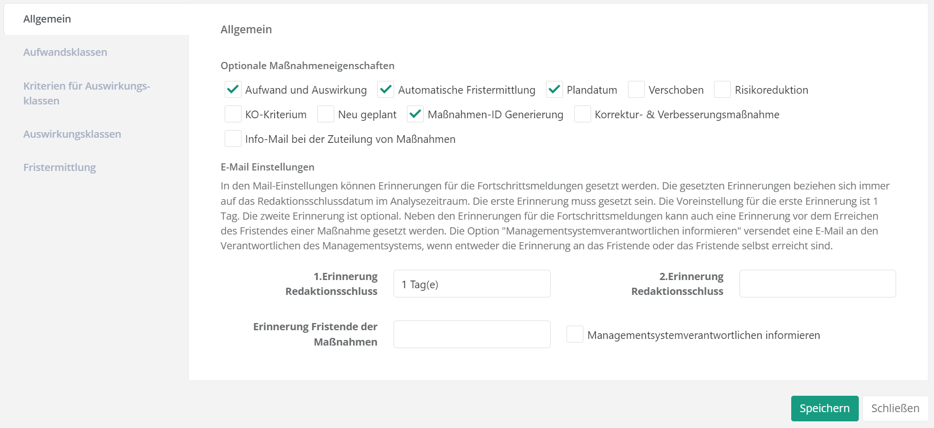Focus the 1.Erinnerung Redaktionsschluss field
Viewport: 934px width, 428px height.
tap(471, 284)
